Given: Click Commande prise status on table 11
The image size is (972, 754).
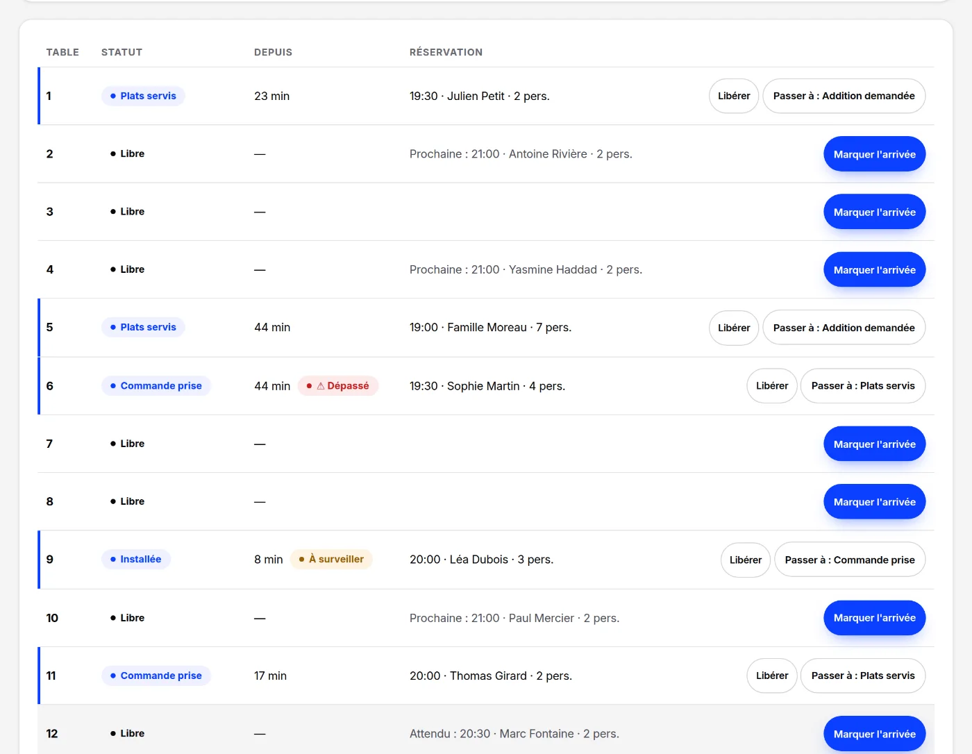Looking at the screenshot, I should tap(156, 676).
